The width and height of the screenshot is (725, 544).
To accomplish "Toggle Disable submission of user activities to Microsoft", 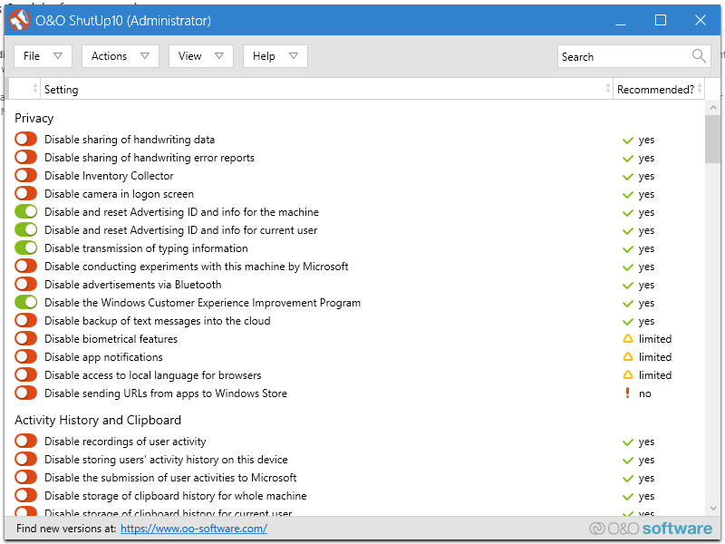I will tap(25, 477).
